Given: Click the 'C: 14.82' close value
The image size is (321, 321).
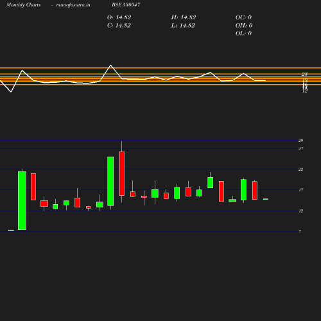Looking at the screenshot, I should coord(119,26).
